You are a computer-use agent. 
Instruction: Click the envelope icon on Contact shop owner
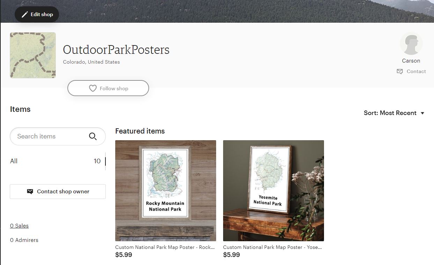click(30, 192)
